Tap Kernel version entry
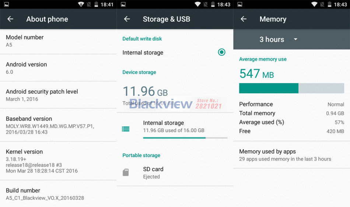The width and height of the screenshot is (350, 207). tap(58, 161)
